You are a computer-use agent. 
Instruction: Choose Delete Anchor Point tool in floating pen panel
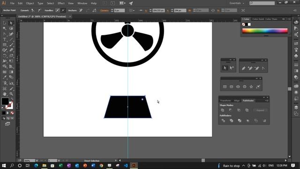tap(257, 68)
